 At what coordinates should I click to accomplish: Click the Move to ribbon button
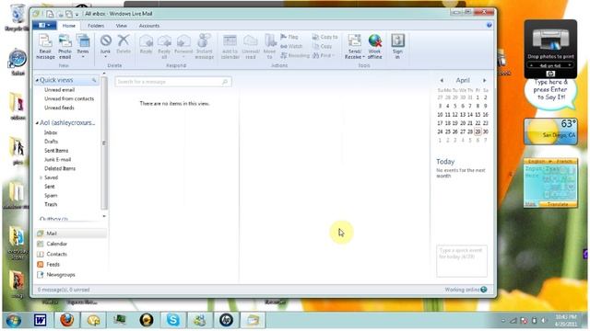pos(269,47)
